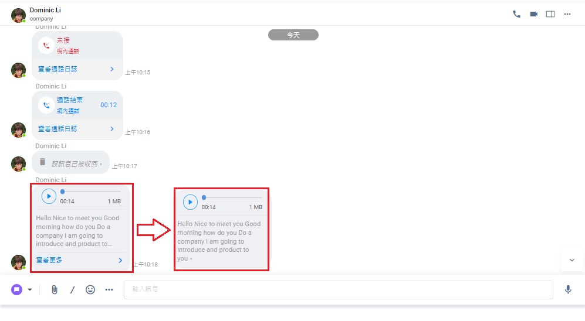This screenshot has height=321, width=585.
Task: Click the ended call phone icon
Action: click(x=46, y=105)
